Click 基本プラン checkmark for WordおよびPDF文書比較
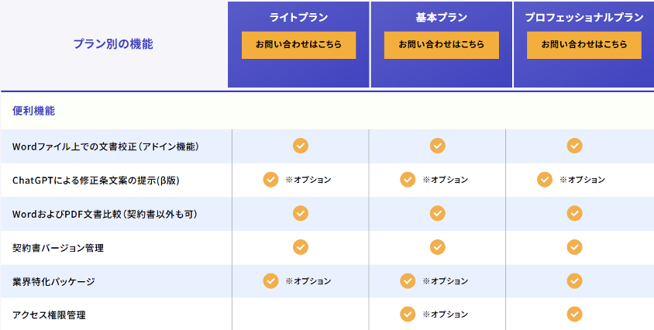654x330 pixels. point(438,213)
